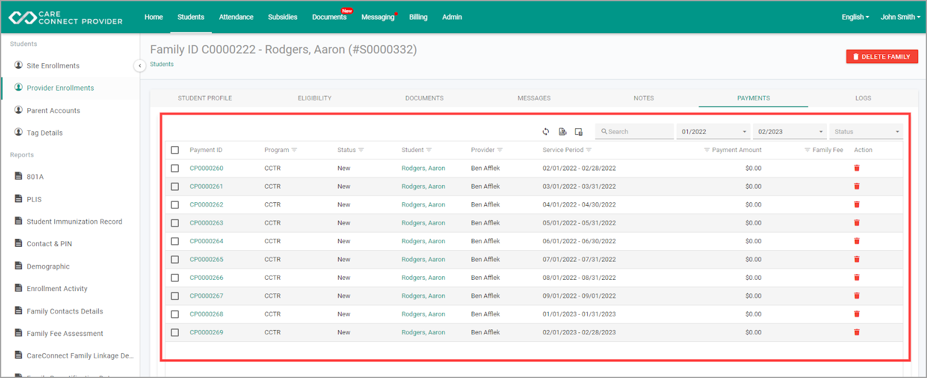
Task: Check the box for payment CP0000268
Action: (x=175, y=314)
